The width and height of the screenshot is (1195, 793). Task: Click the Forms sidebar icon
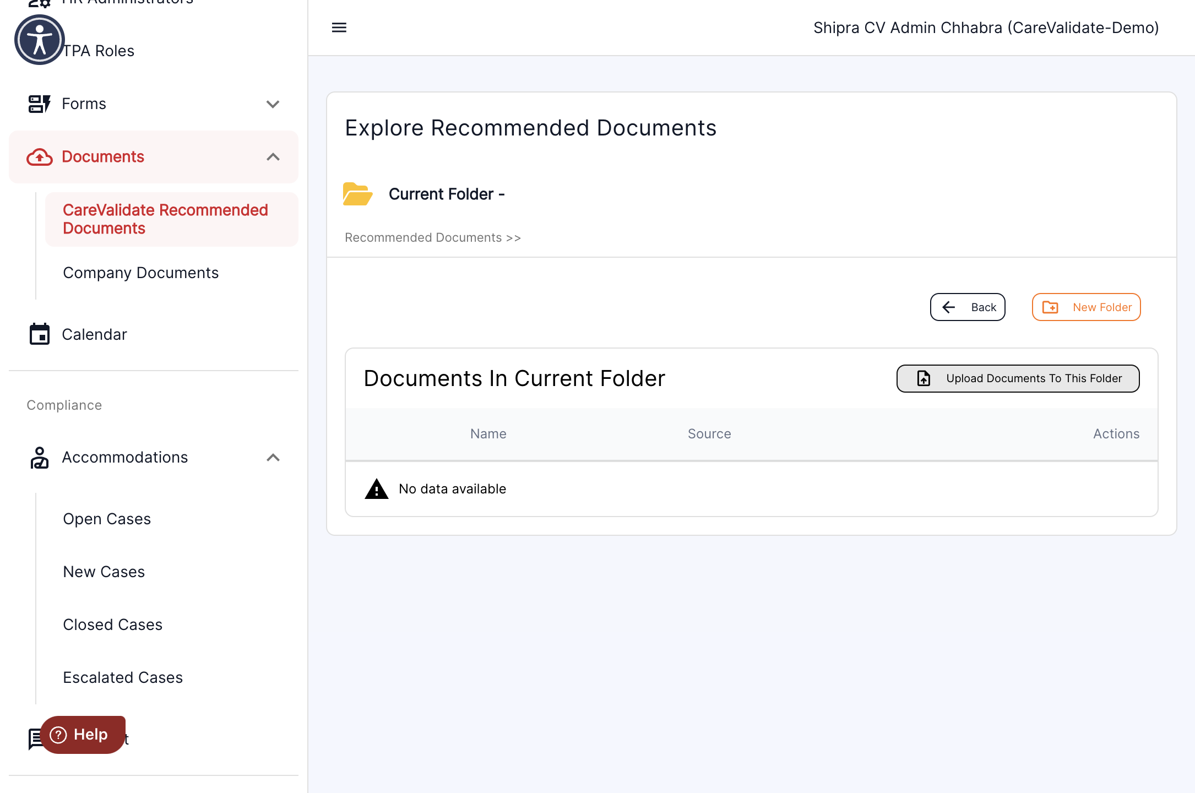pos(39,104)
